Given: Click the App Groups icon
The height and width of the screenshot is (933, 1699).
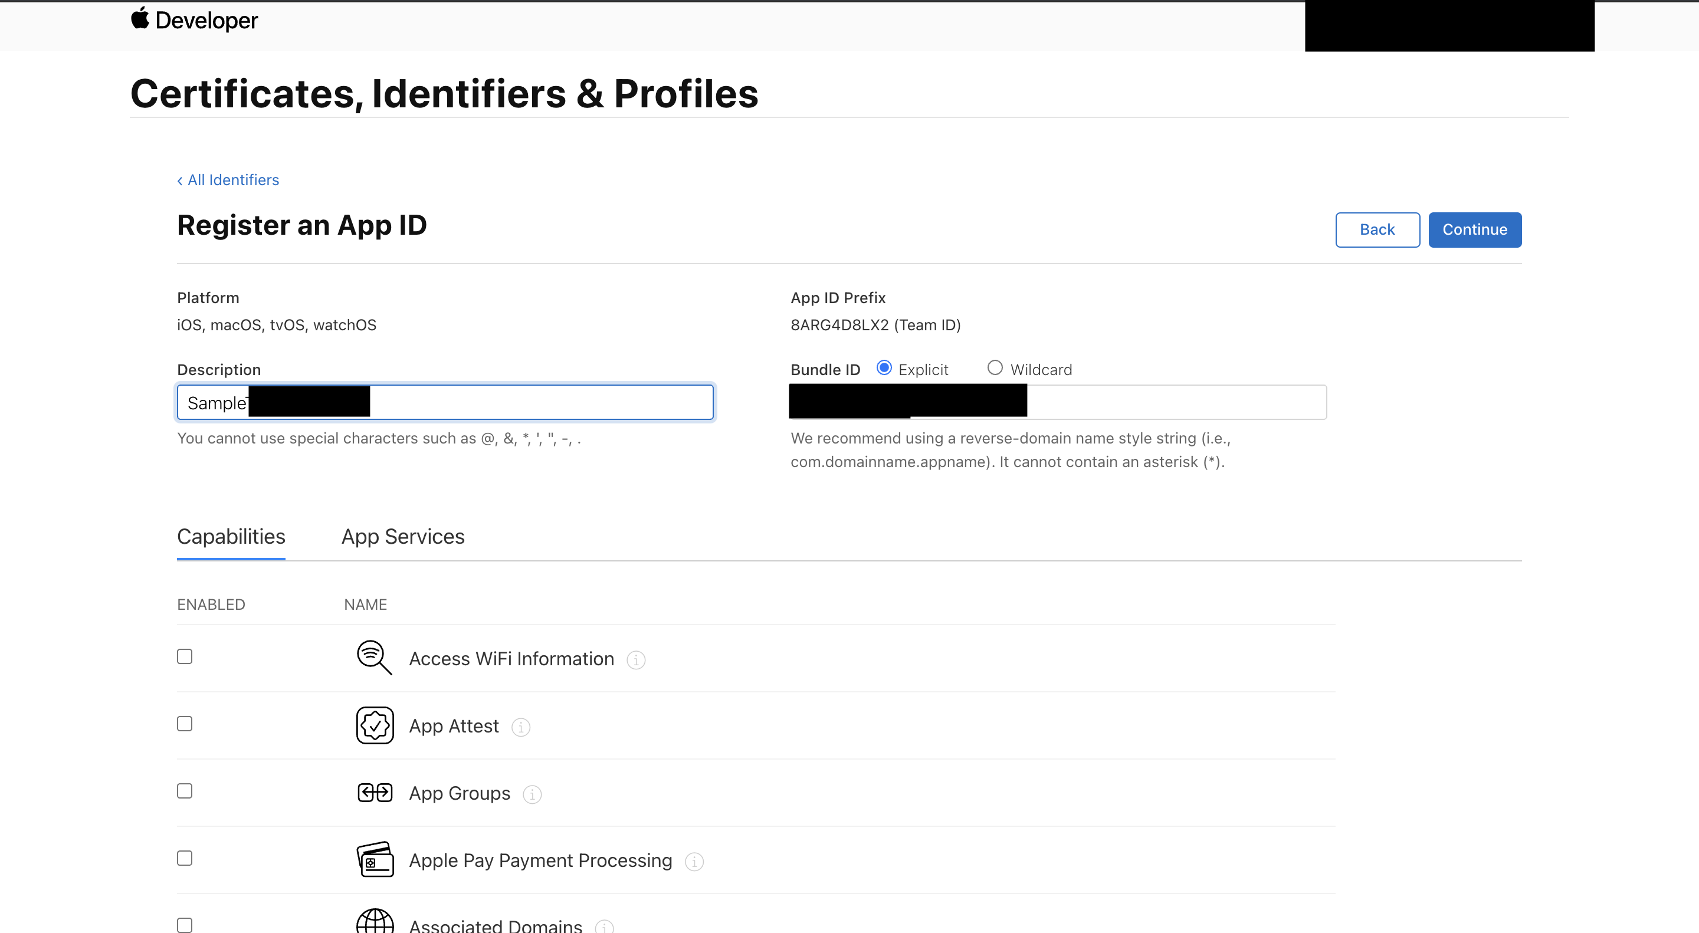Looking at the screenshot, I should point(375,793).
